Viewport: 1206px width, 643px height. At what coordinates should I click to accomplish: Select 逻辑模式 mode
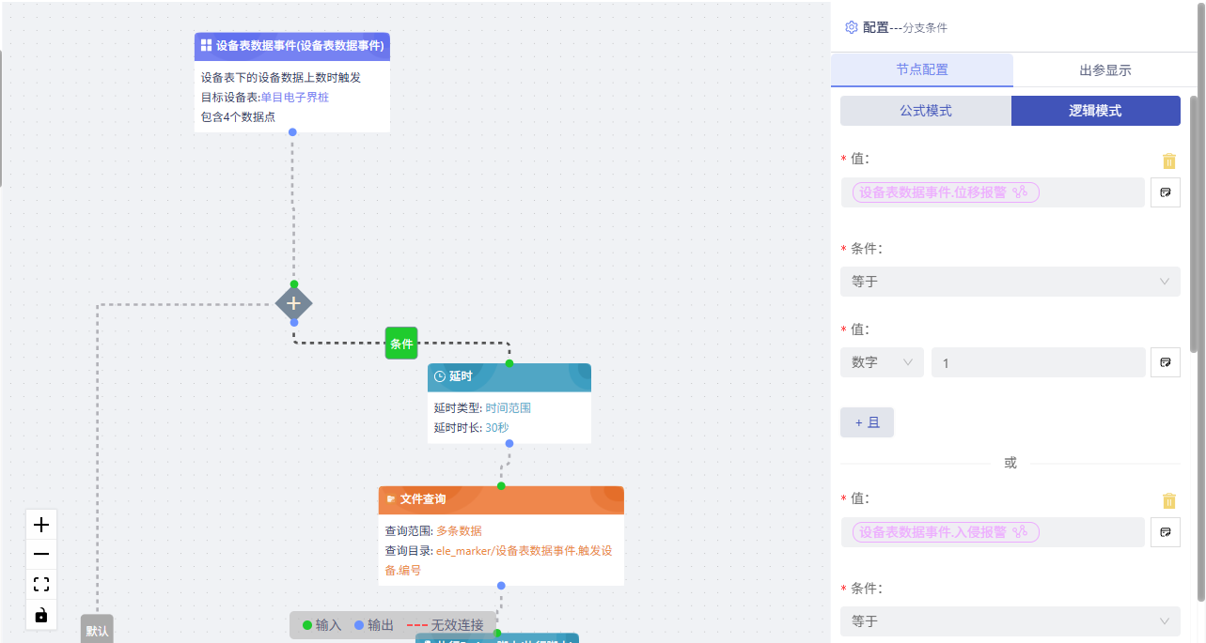tap(1096, 111)
